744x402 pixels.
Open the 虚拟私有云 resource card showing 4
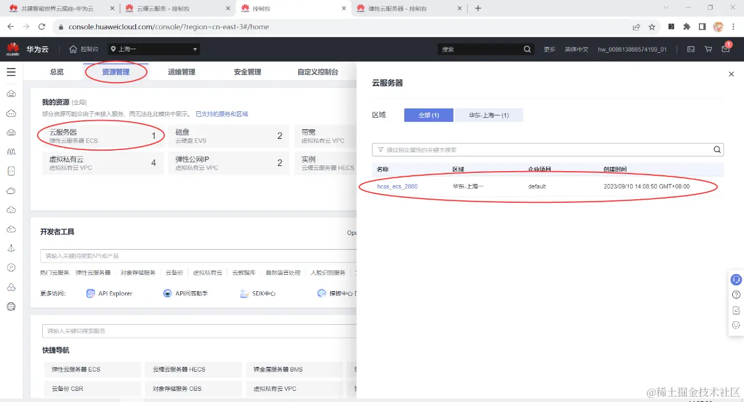pos(102,163)
